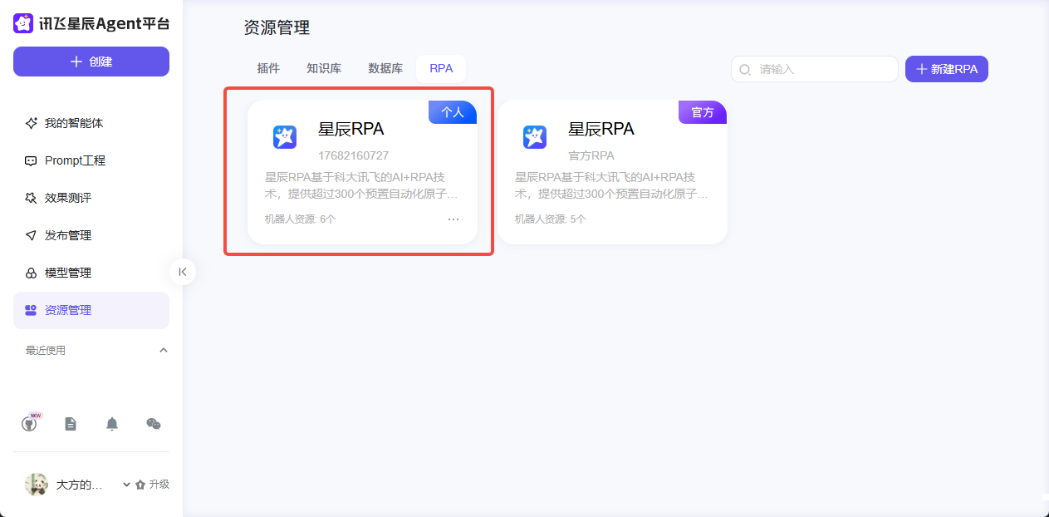Viewport: 1049px width, 517px height.
Task: Open the NEW badge mascot icon
Action: click(30, 423)
